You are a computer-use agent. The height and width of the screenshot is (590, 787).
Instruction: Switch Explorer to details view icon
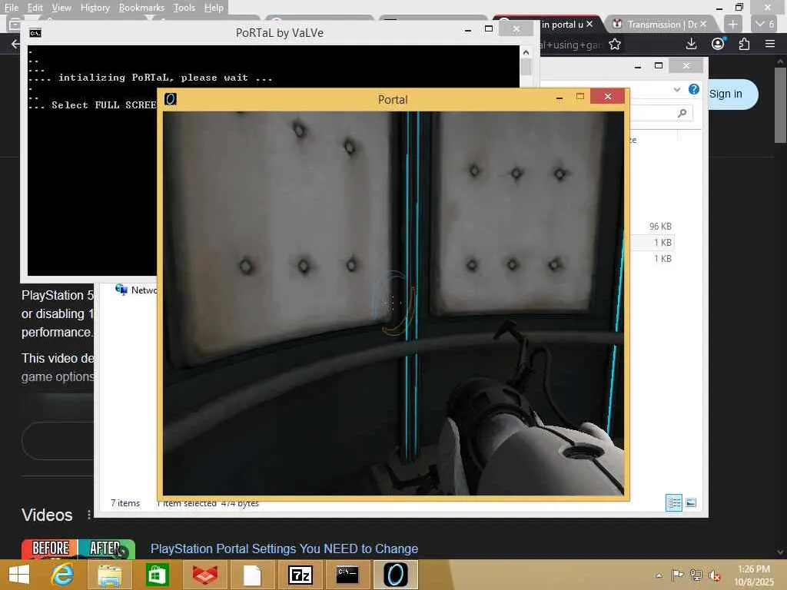pyautogui.click(x=673, y=502)
